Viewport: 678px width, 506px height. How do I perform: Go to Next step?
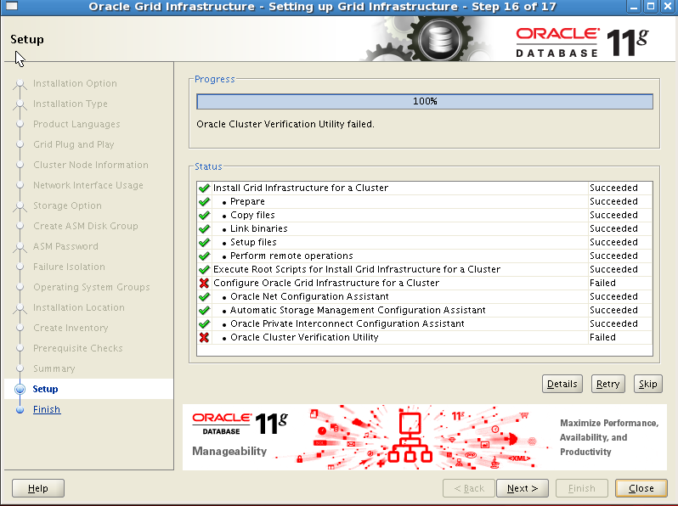(523, 488)
